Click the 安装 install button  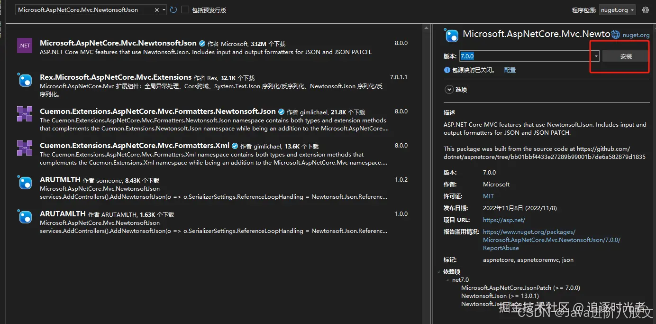point(625,56)
